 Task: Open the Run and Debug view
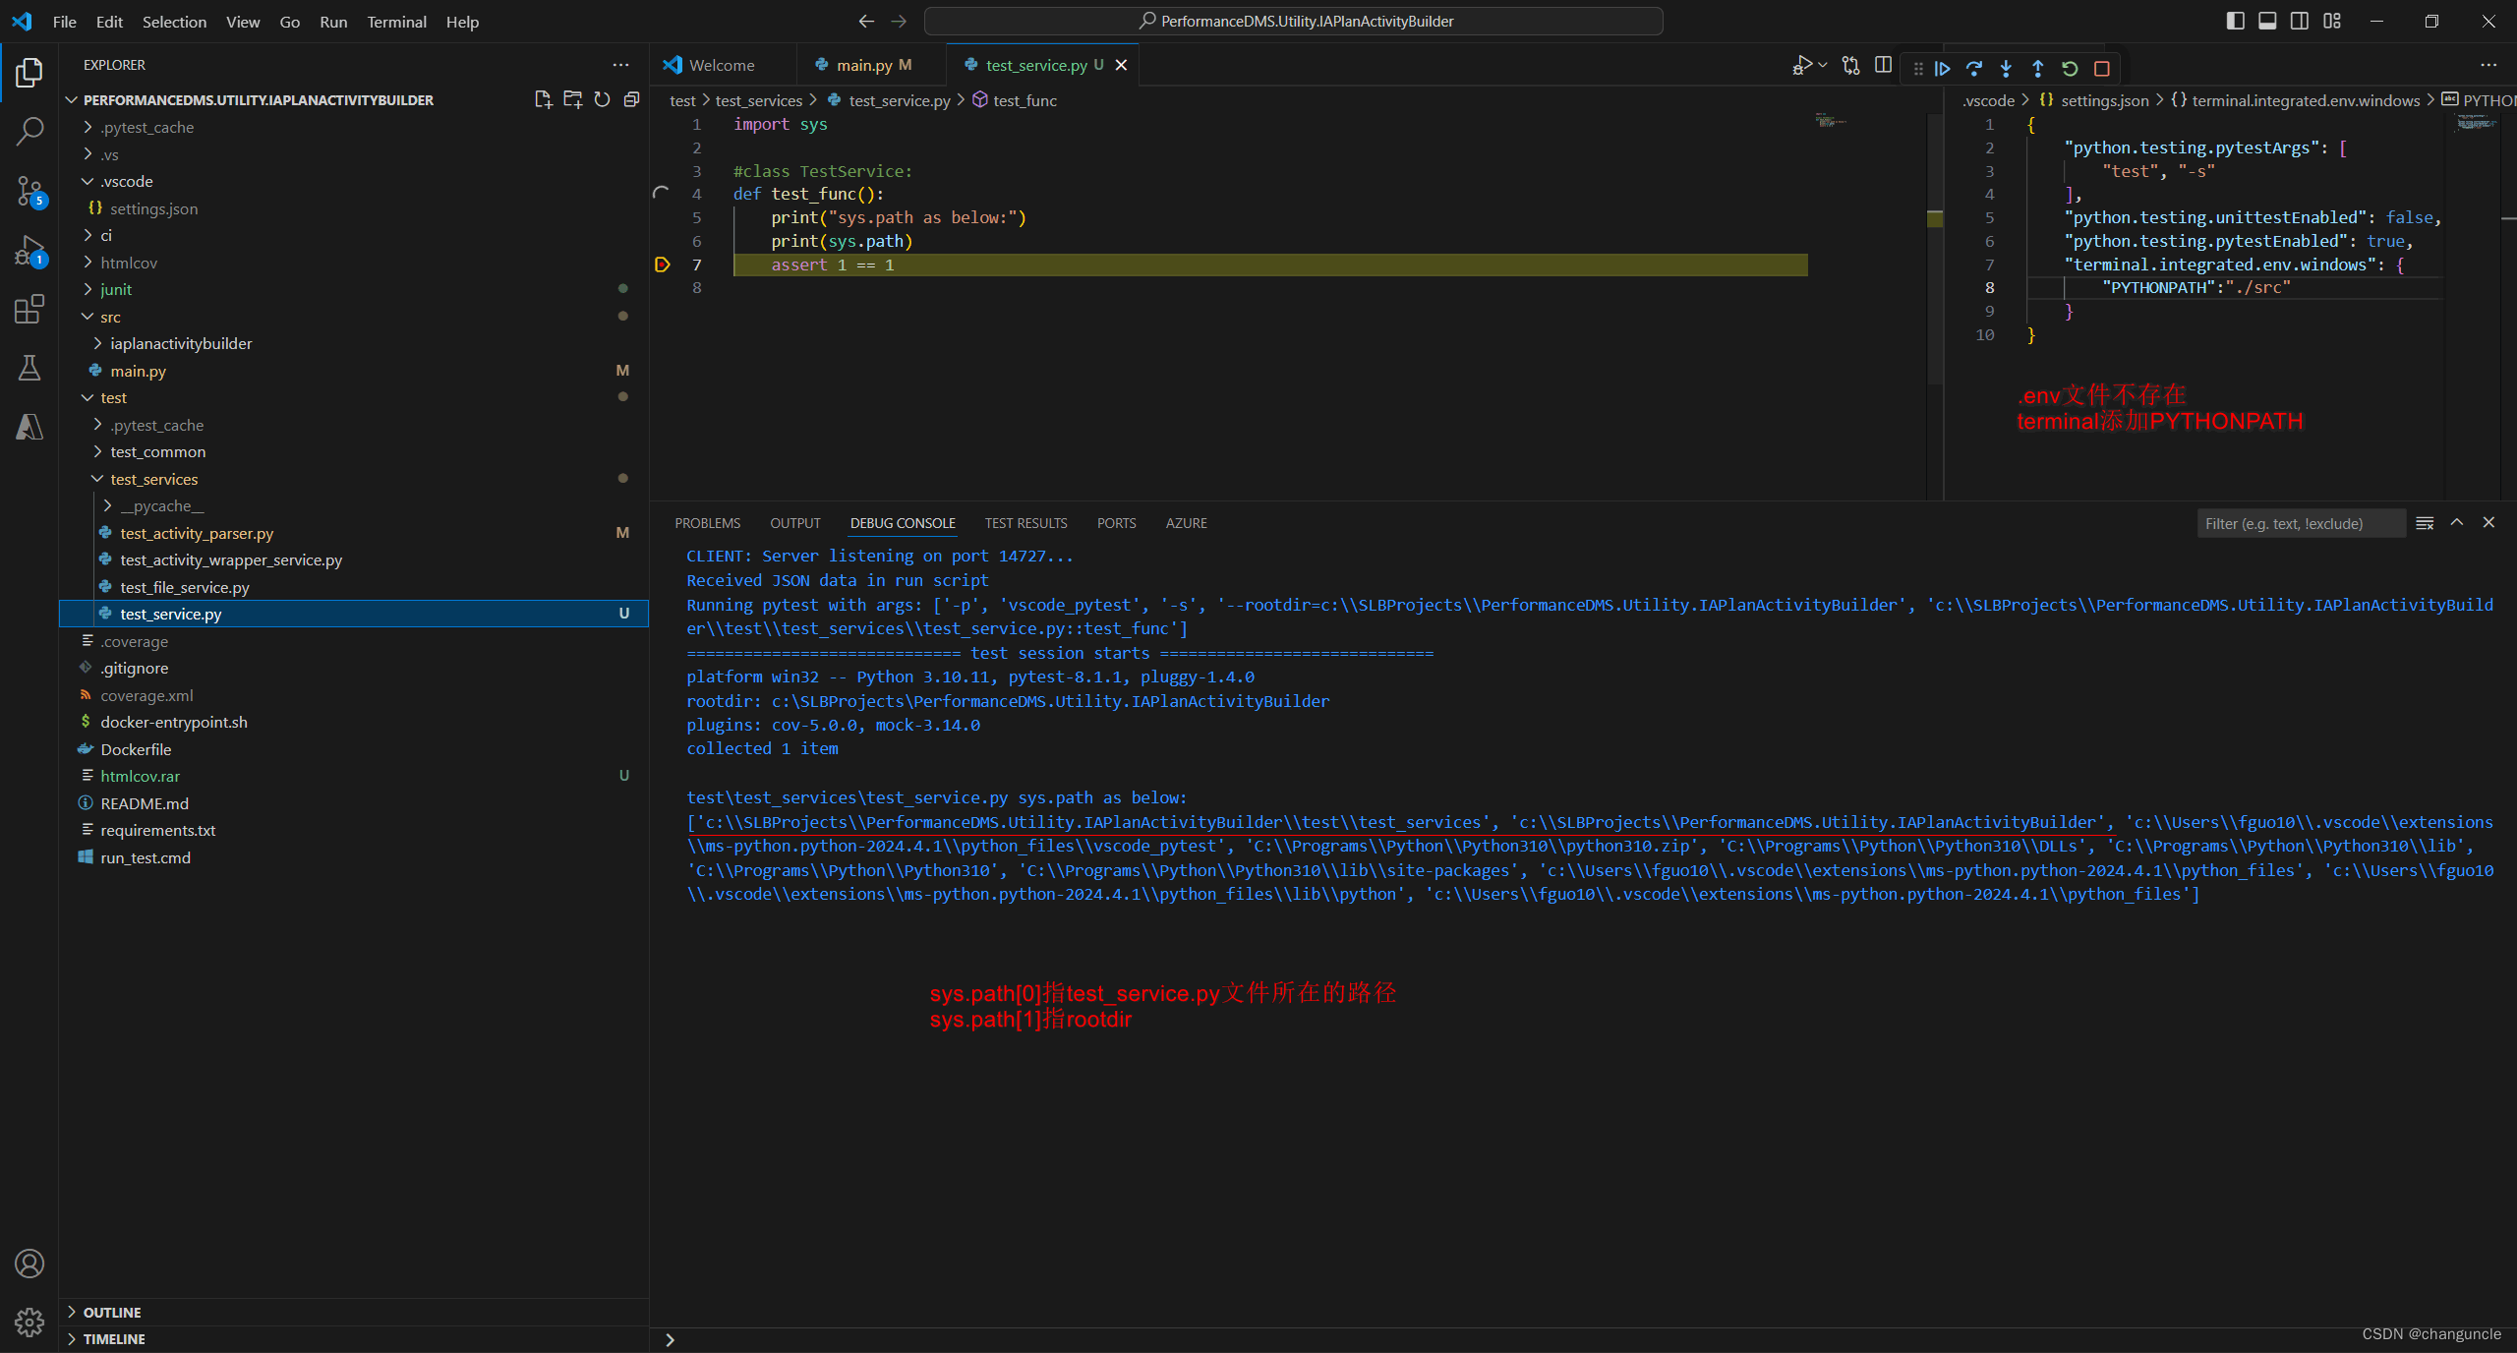click(x=29, y=250)
